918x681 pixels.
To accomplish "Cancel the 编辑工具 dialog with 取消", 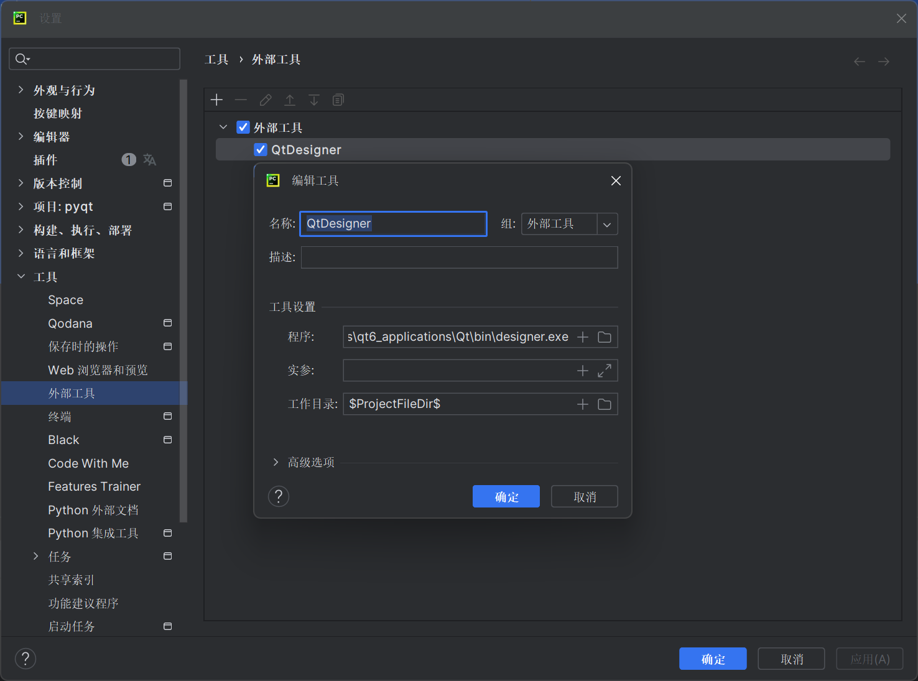I will (x=585, y=496).
